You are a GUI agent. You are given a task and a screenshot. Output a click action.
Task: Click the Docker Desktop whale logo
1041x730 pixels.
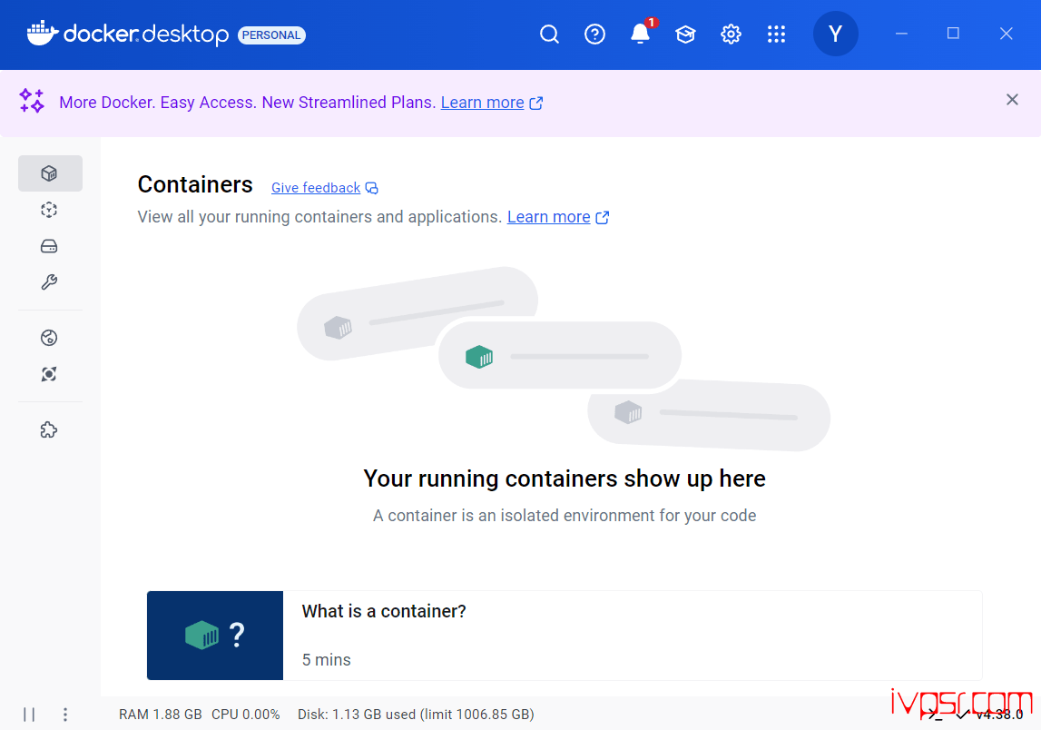(43, 34)
